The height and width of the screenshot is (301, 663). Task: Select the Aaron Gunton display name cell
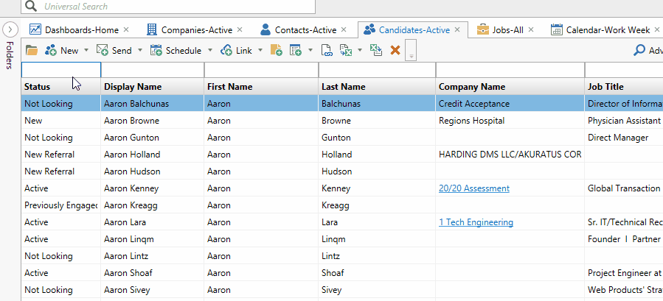pos(153,137)
